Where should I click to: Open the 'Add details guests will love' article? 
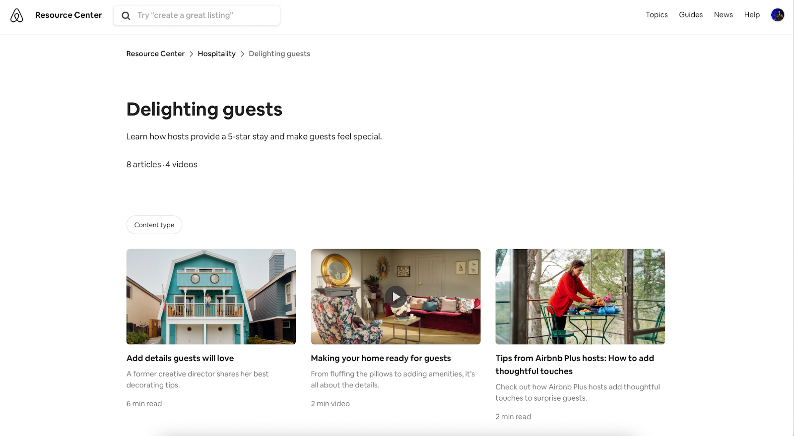(180, 358)
